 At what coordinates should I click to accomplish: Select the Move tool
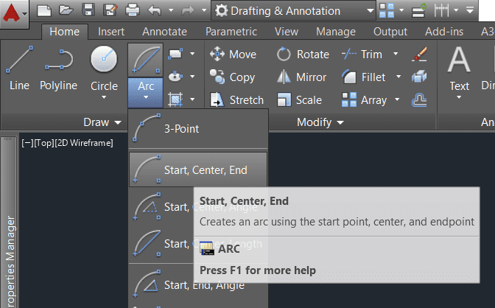point(233,55)
